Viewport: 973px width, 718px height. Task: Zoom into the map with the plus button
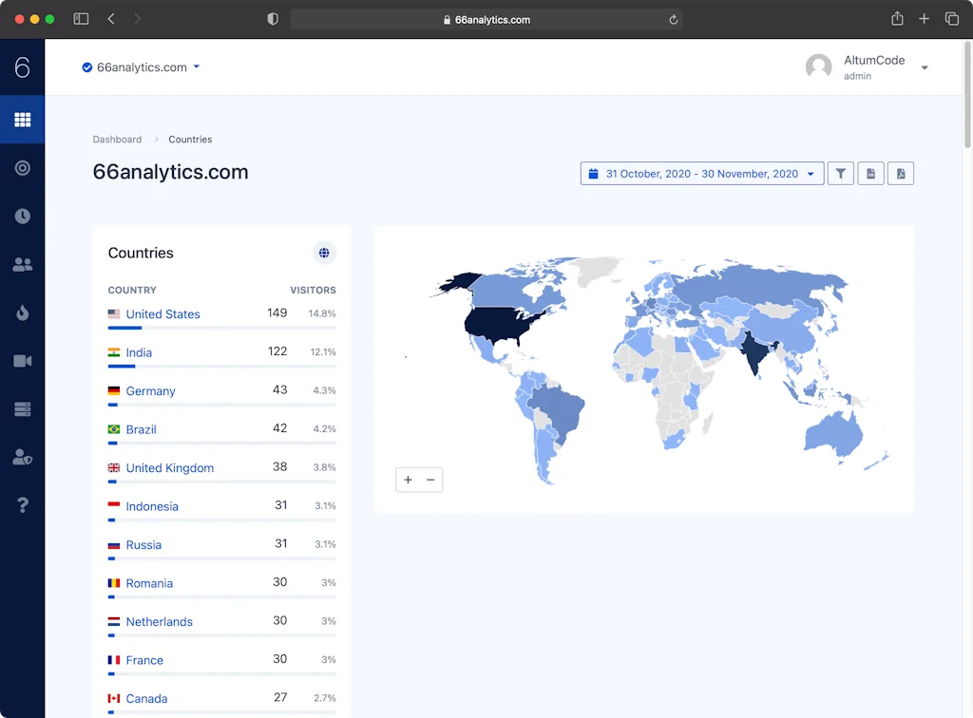pos(408,480)
